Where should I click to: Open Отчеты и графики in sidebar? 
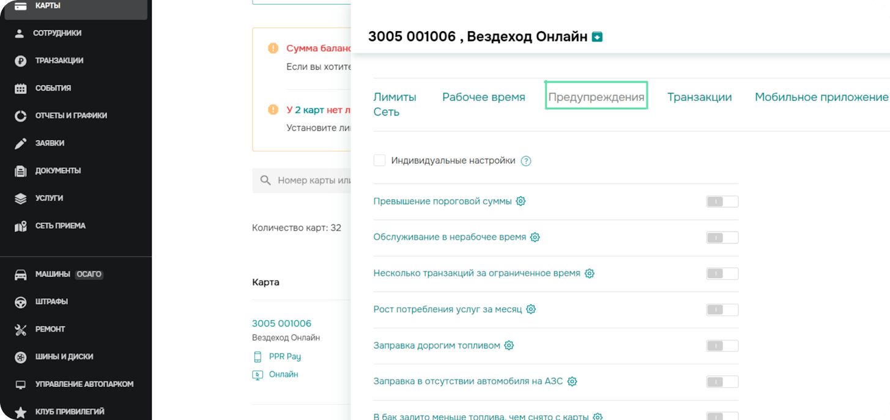click(71, 116)
